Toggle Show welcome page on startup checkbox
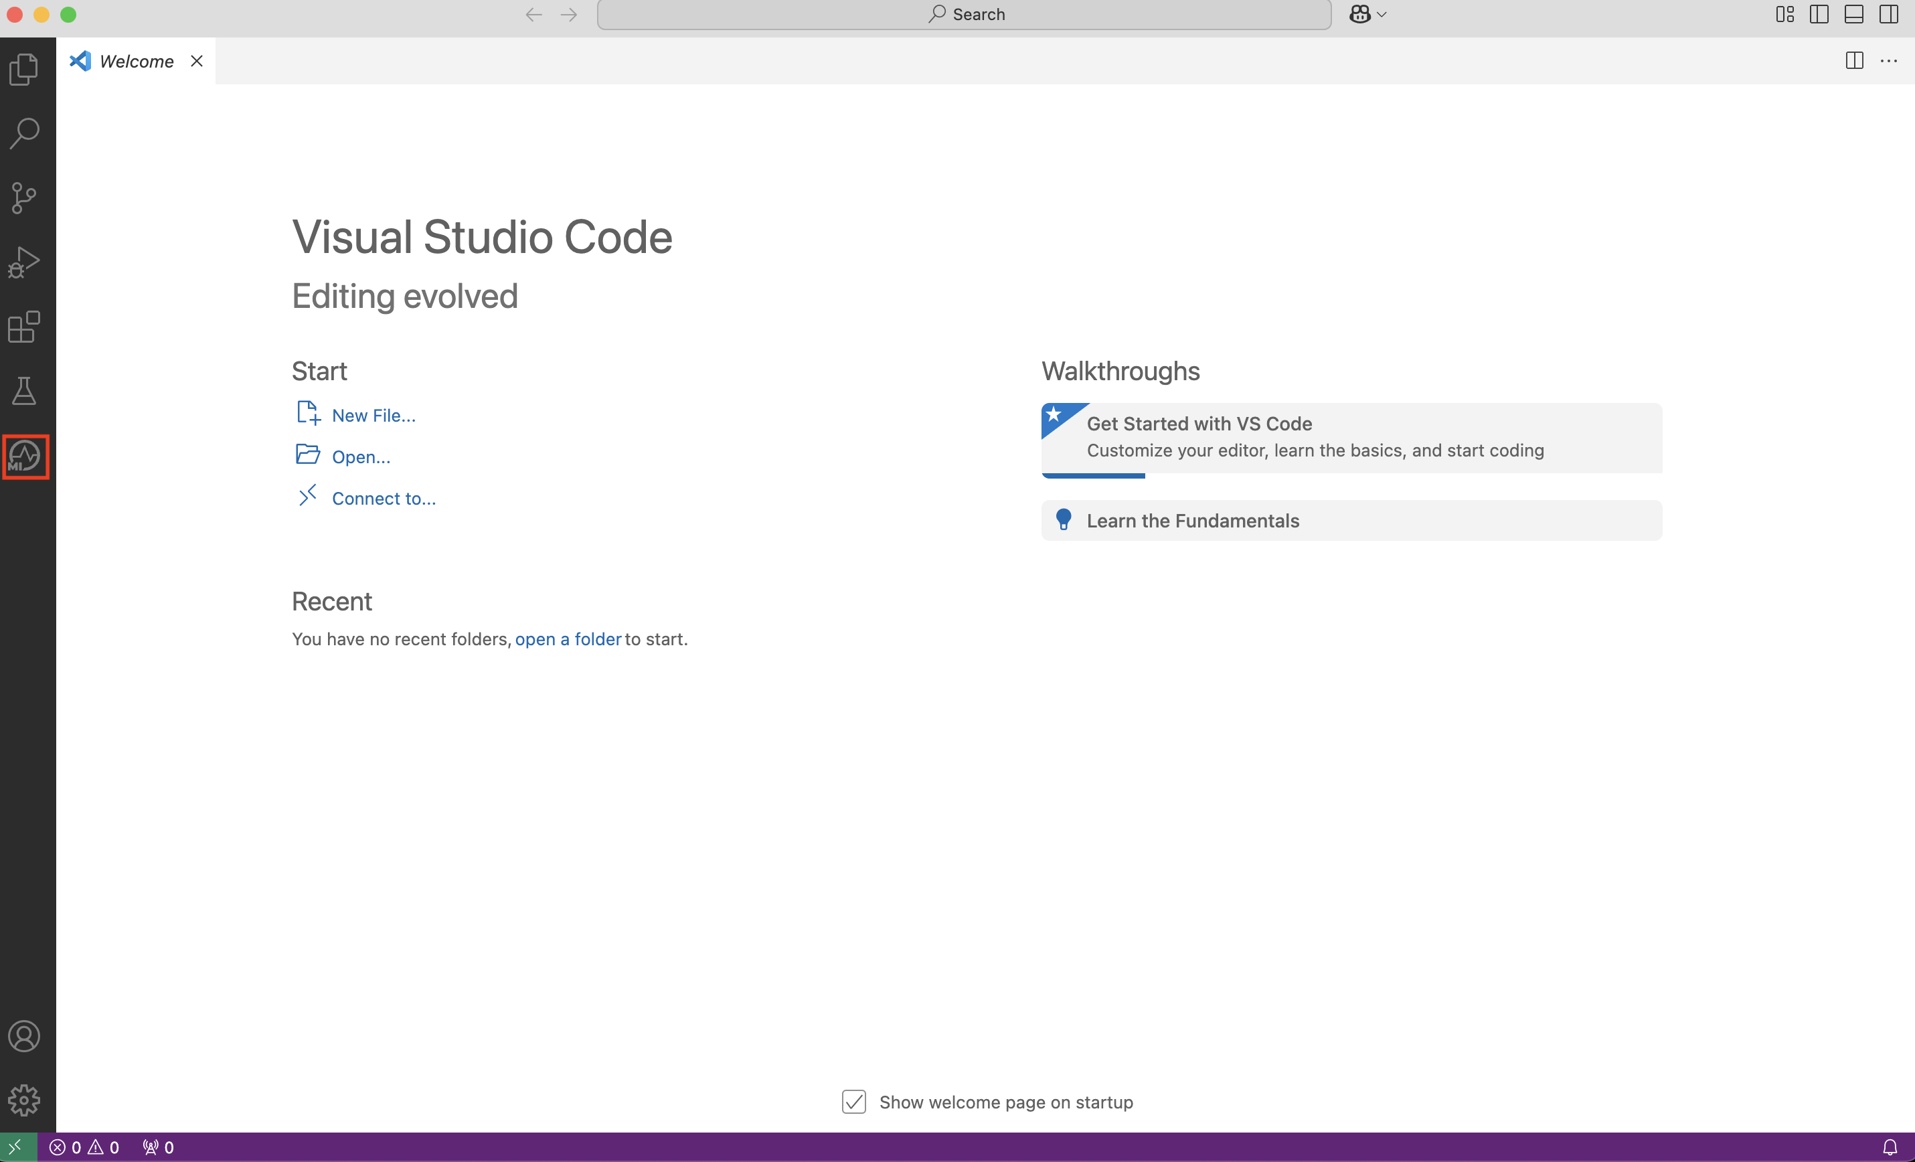Screen dimensions: 1915x1162 point(853,1101)
